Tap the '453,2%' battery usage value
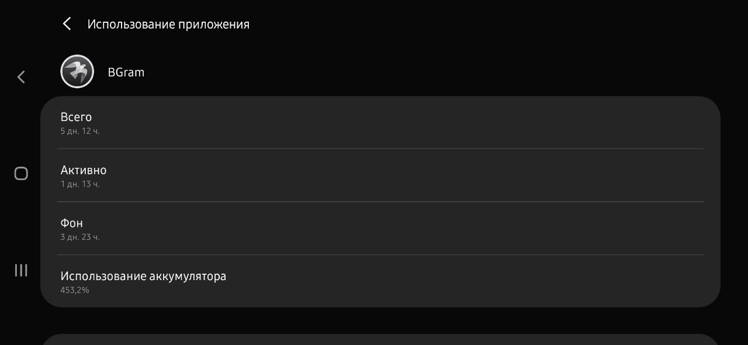The image size is (748, 345). pos(75,290)
